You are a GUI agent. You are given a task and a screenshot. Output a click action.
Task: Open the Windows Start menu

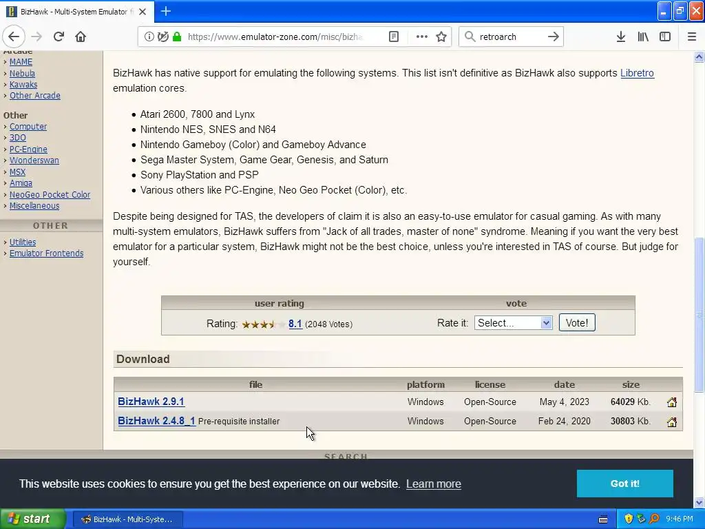coord(32,519)
